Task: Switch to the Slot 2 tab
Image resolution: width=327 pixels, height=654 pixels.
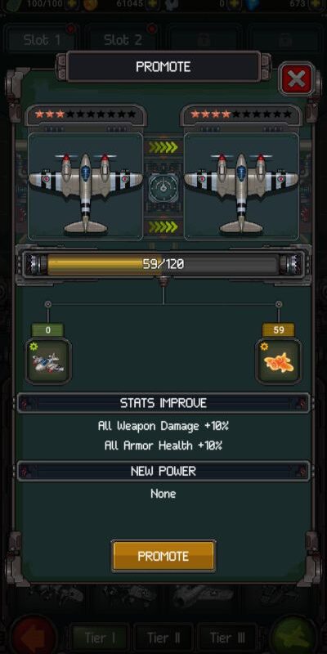Action: pos(123,40)
